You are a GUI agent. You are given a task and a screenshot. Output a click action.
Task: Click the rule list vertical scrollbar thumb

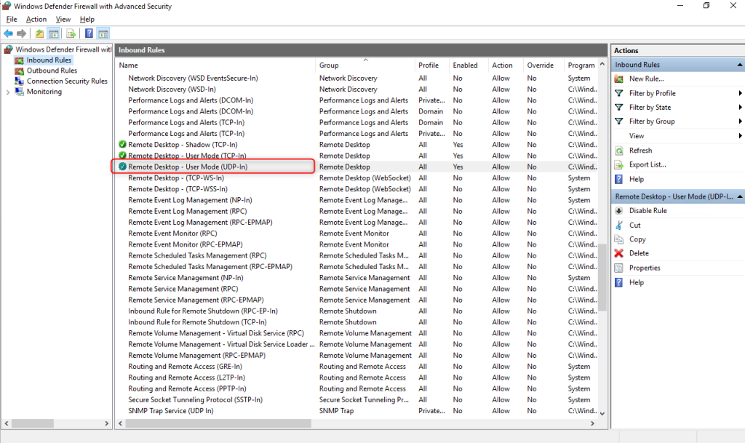coord(602,277)
